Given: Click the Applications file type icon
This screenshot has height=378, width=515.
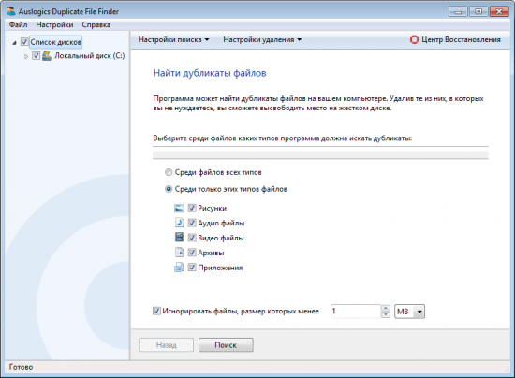Looking at the screenshot, I should point(179,268).
